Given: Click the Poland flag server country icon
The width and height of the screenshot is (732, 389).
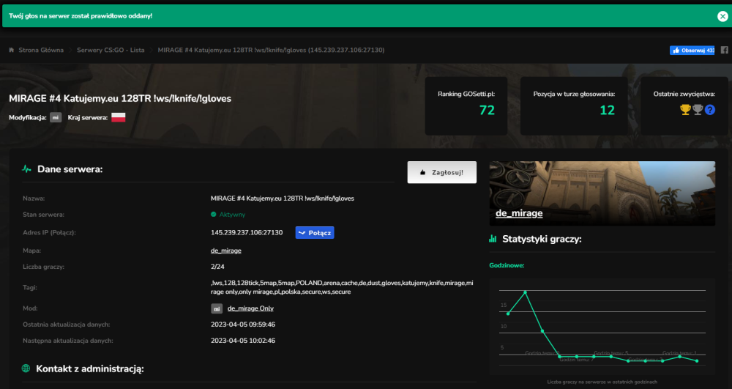Looking at the screenshot, I should pyautogui.click(x=118, y=117).
